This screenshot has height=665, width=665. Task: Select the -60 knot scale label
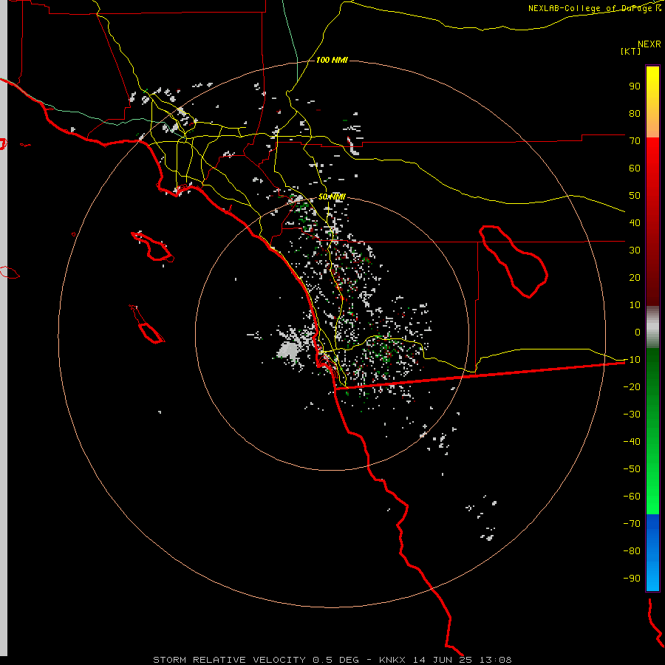pyautogui.click(x=632, y=497)
